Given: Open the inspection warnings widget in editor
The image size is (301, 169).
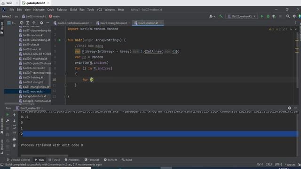Looking at the screenshot, I should click(x=278, y=29).
